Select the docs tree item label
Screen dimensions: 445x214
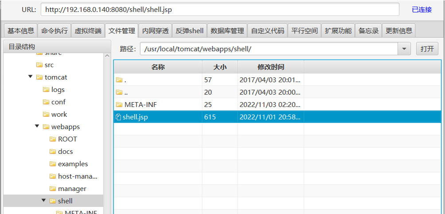click(x=65, y=152)
